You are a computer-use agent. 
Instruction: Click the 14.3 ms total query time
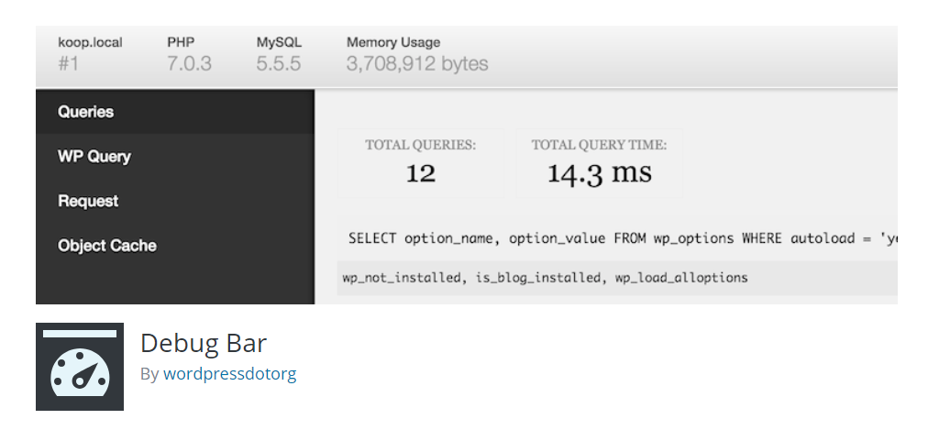tap(599, 173)
